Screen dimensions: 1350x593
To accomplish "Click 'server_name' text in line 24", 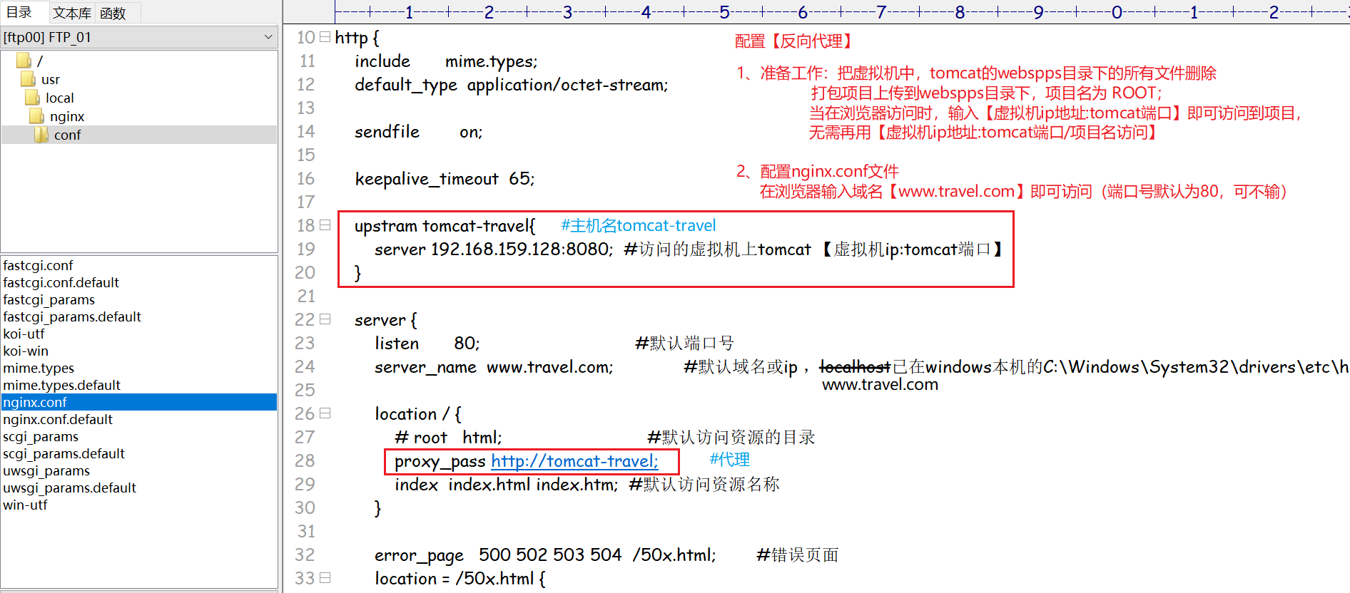I will pos(425,367).
